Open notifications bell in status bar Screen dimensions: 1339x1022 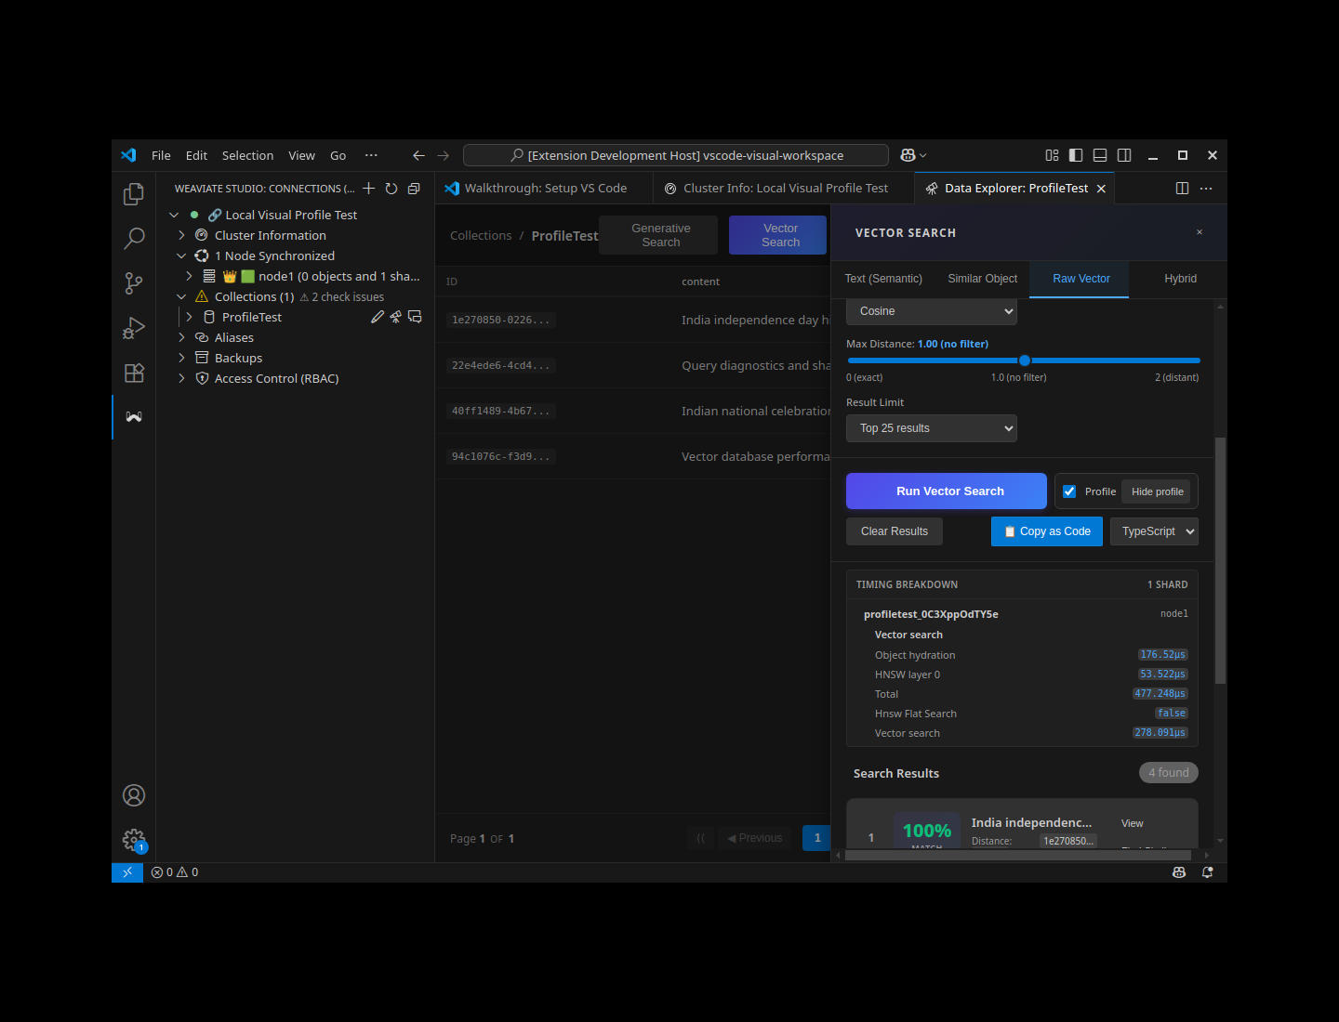click(1207, 872)
